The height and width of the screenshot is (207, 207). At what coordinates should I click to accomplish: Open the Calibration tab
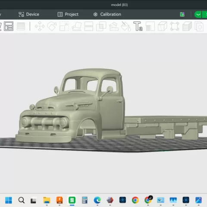click(x=107, y=14)
